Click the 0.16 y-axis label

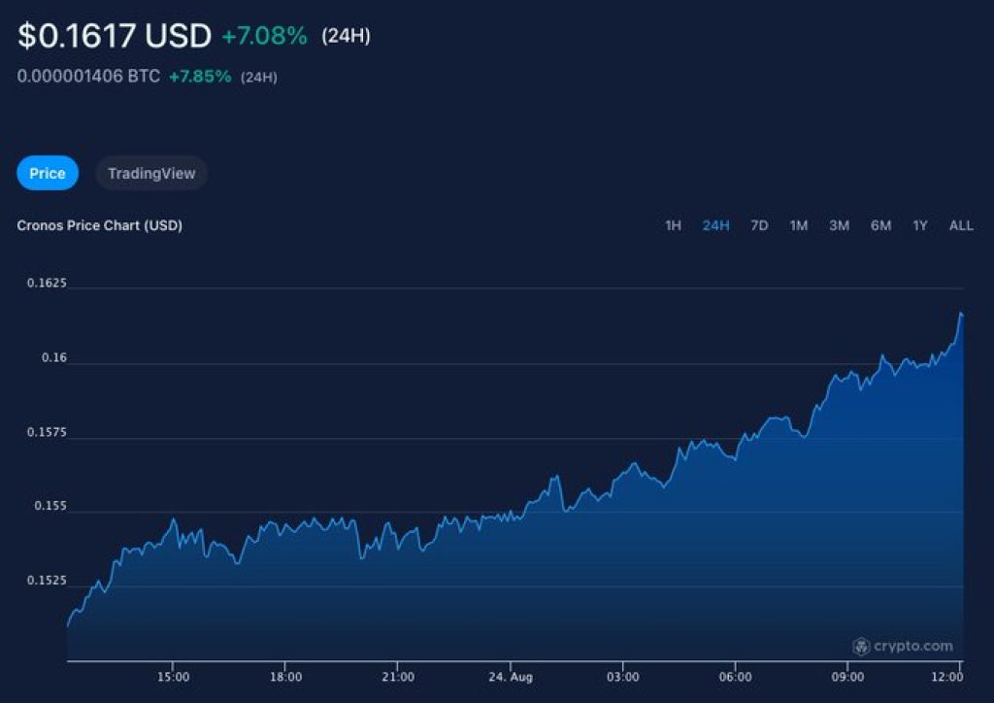(54, 358)
